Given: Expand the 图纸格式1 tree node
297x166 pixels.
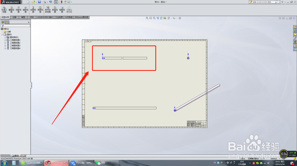Looking at the screenshot, I should pos(5,37).
